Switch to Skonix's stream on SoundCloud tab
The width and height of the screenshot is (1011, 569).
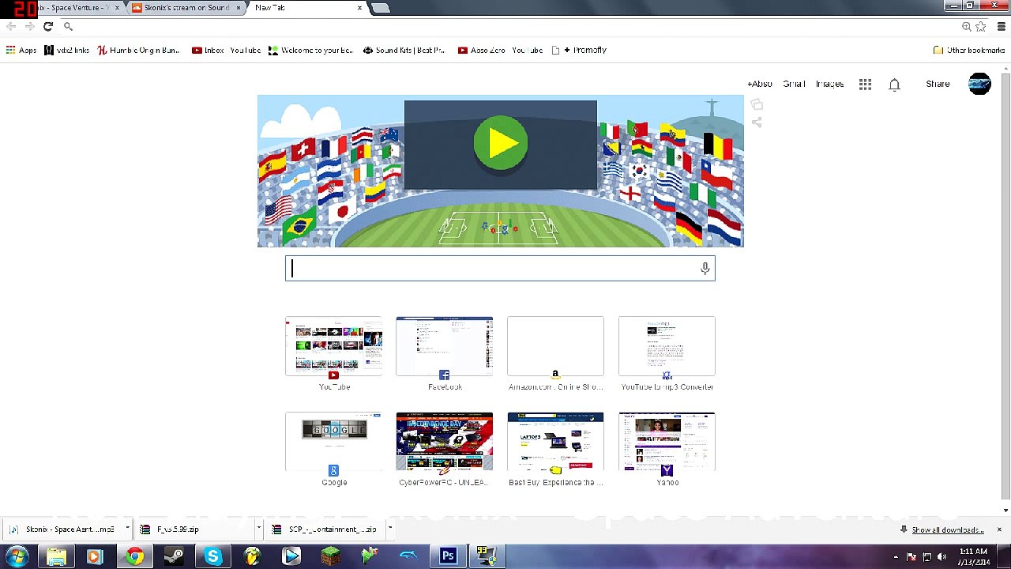point(187,8)
